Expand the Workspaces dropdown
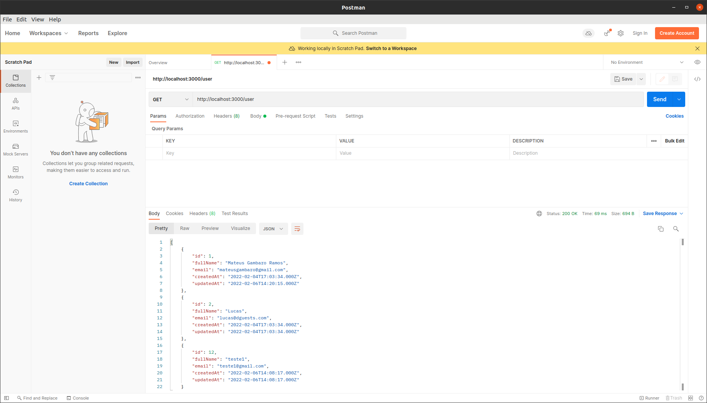 pyautogui.click(x=49, y=33)
